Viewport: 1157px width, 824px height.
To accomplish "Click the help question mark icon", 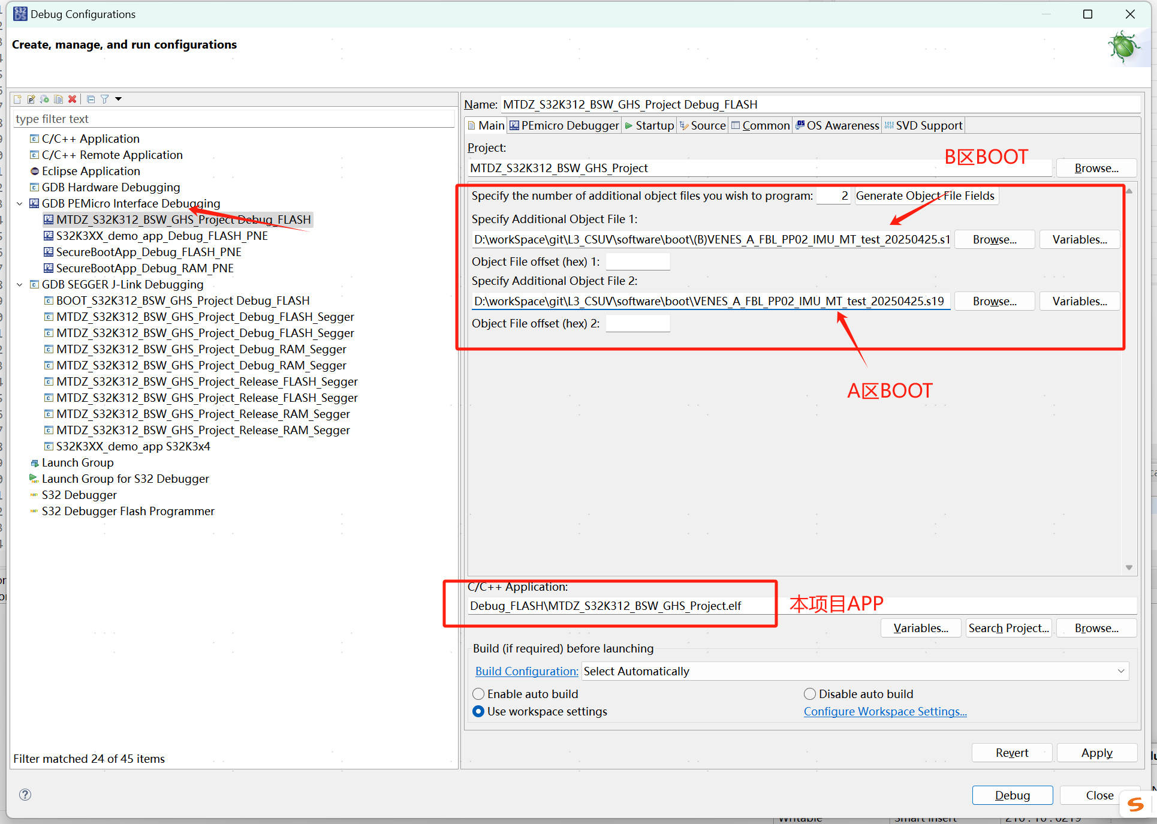I will [25, 795].
